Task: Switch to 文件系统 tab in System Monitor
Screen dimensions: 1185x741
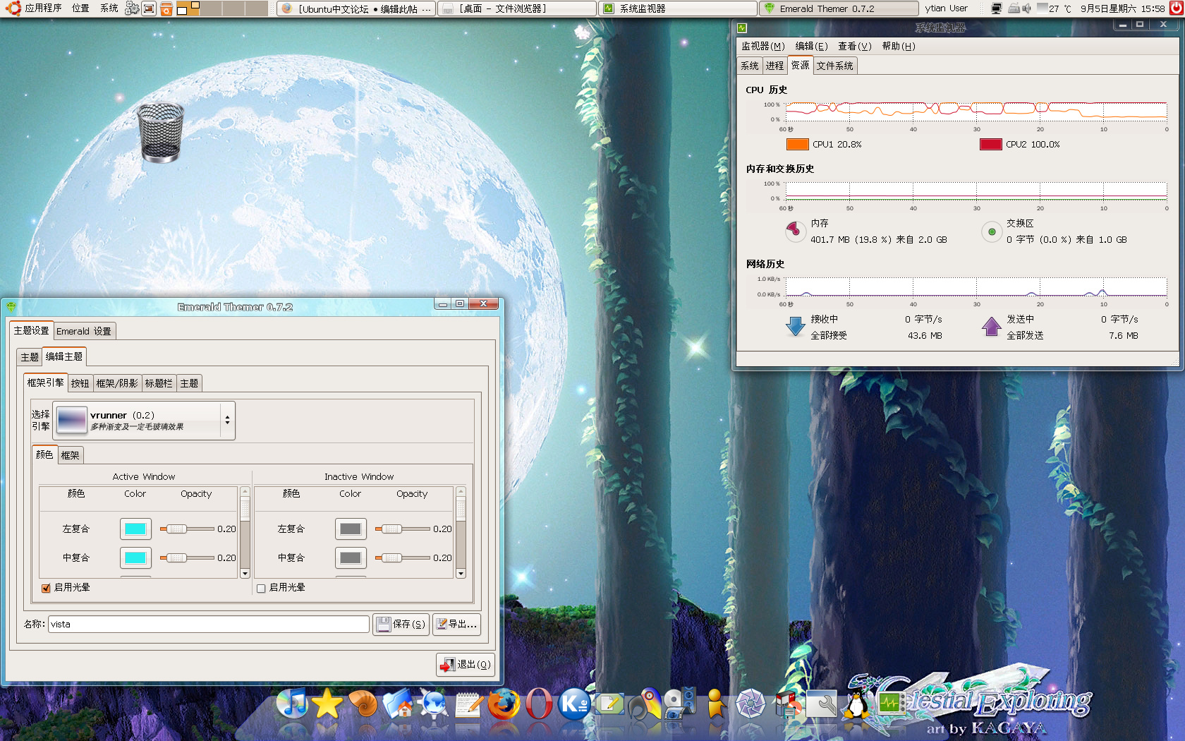Action: [x=835, y=66]
